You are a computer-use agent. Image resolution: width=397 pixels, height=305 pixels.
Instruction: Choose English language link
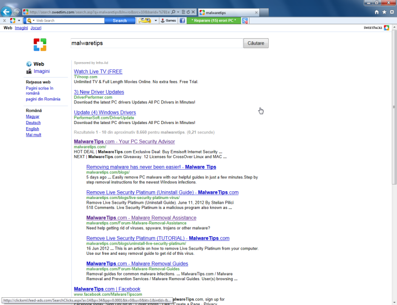coord(33,129)
